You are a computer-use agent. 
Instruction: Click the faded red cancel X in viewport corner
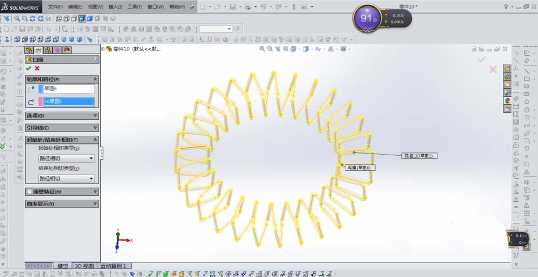(x=493, y=69)
